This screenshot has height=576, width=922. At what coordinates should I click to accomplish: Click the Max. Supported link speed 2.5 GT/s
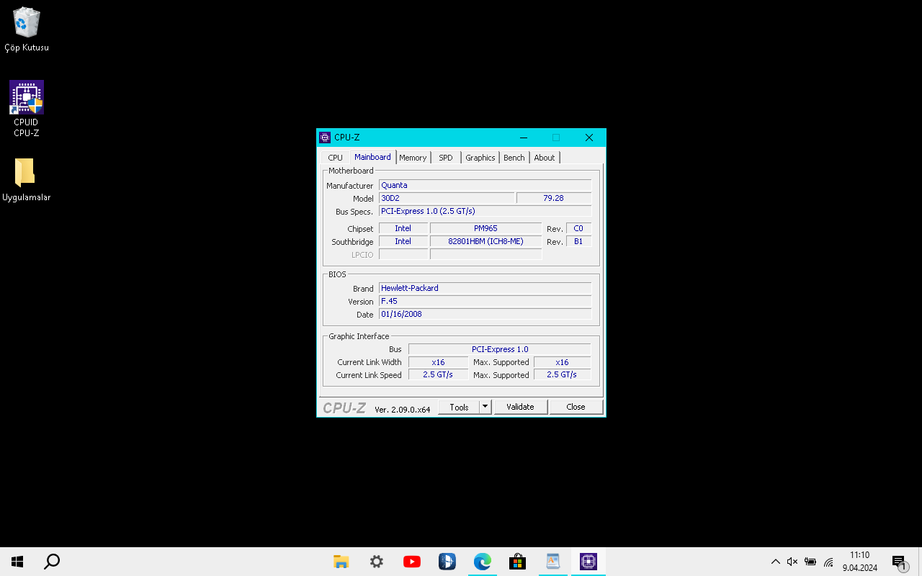[563, 375]
